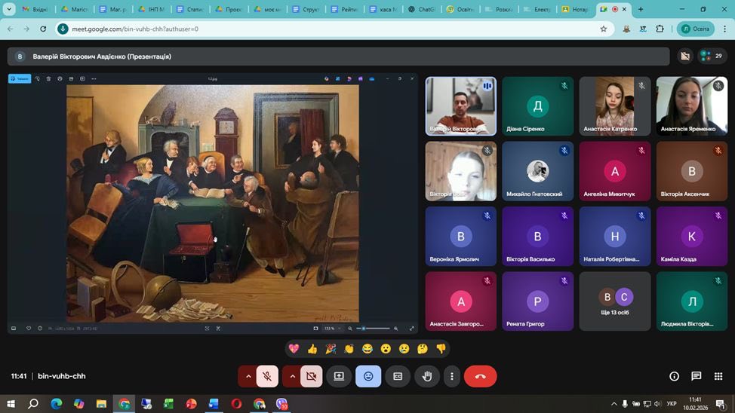Click the shared presentation painting
This screenshot has height=413, width=735.
tap(213, 203)
